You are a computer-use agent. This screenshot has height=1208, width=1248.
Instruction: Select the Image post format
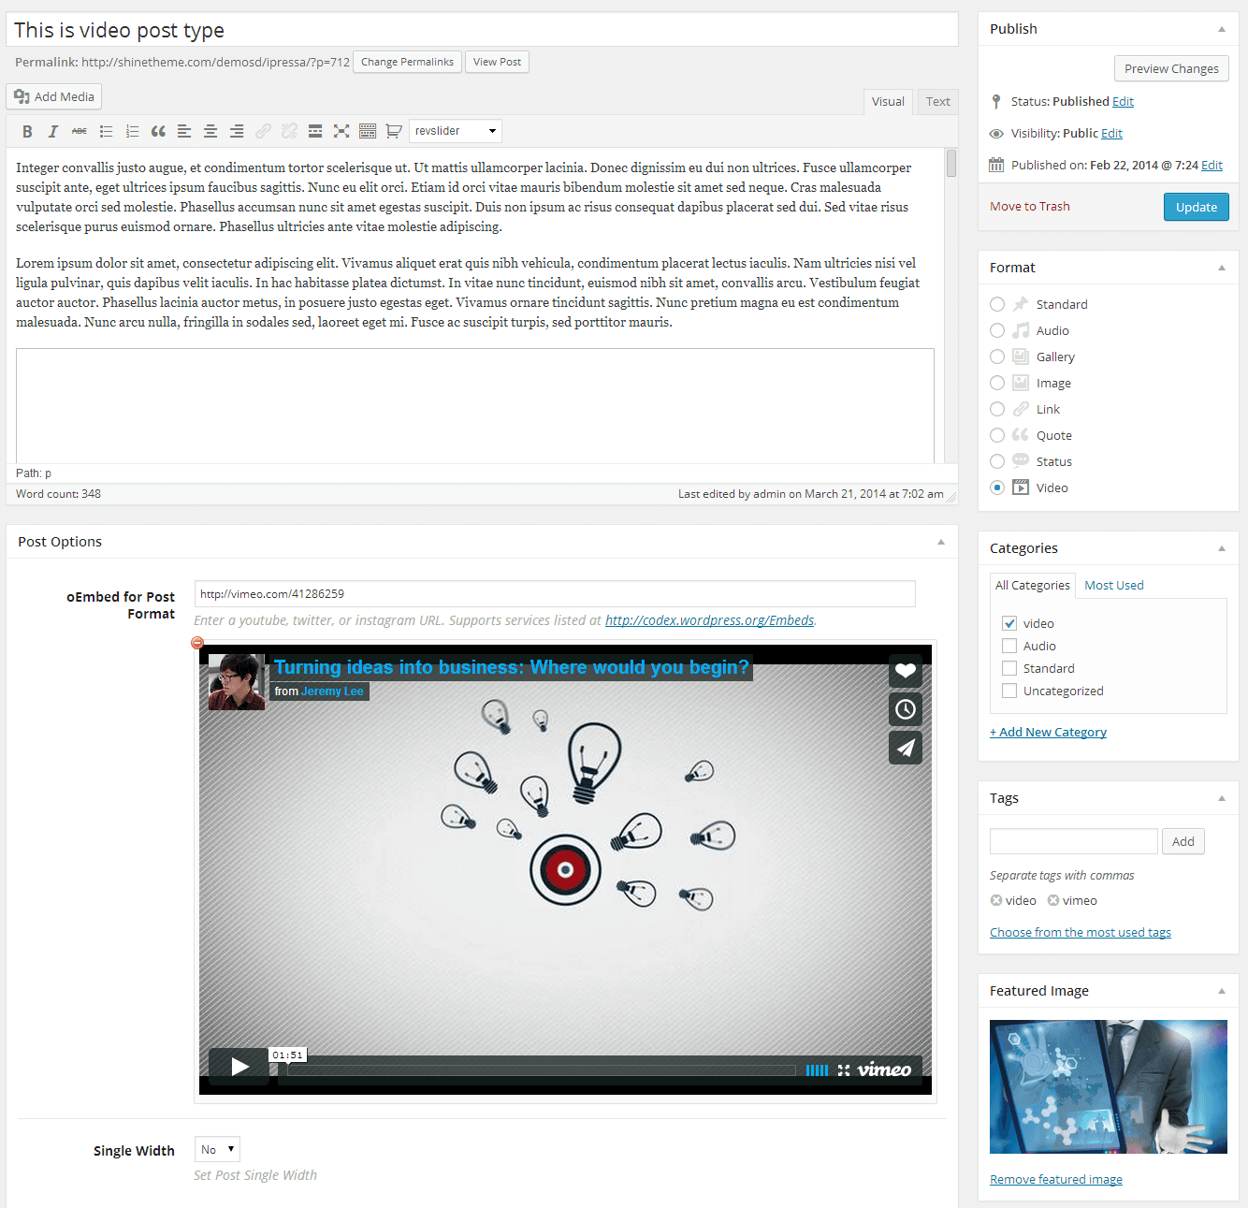click(997, 383)
